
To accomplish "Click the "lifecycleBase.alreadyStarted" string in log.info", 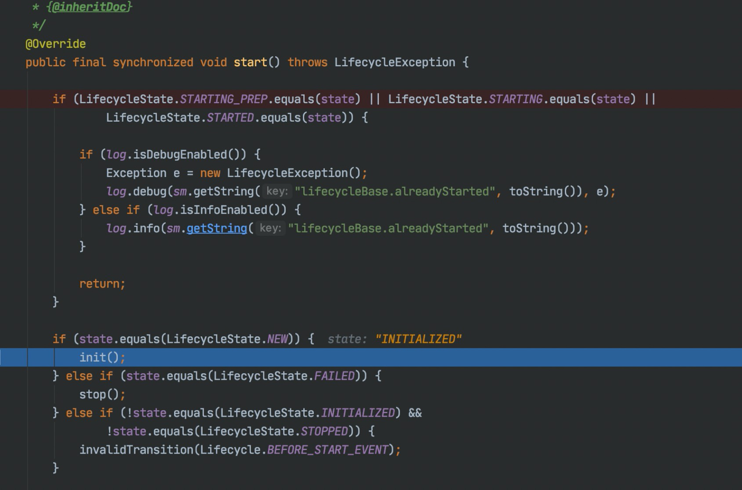I will click(388, 228).
